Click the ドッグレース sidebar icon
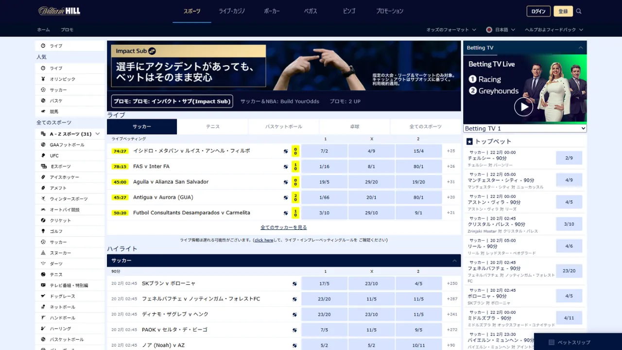The width and height of the screenshot is (622, 350). [43, 296]
